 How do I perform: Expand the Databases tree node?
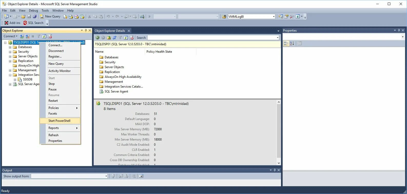pyautogui.click(x=10, y=47)
